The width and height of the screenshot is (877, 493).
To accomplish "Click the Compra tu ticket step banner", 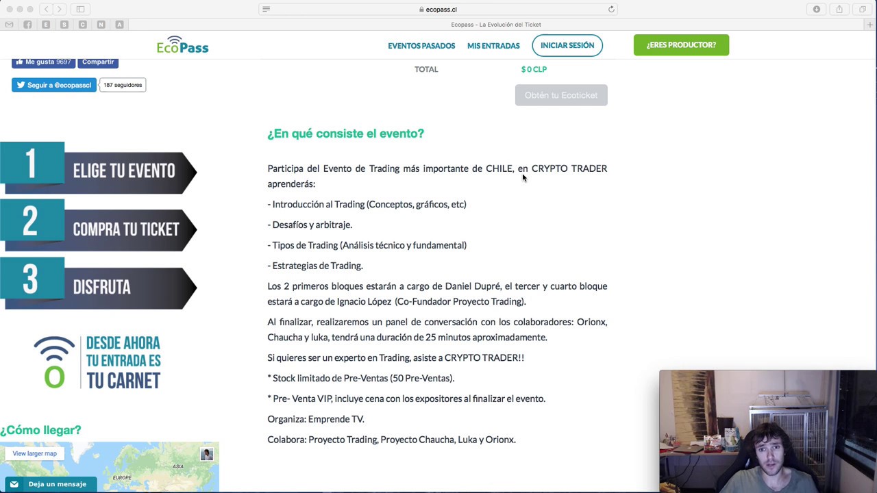I will tap(99, 226).
